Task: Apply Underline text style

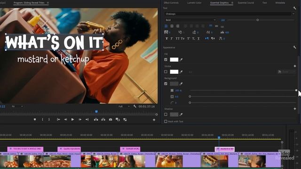Action: [x=198, y=38]
